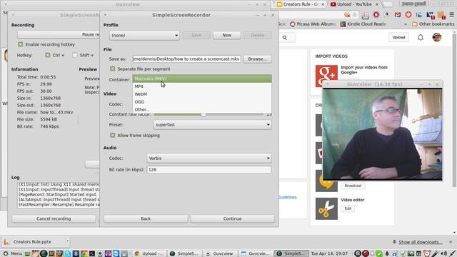Open the Creators Rule.pptx download options arrow

click(x=67, y=241)
